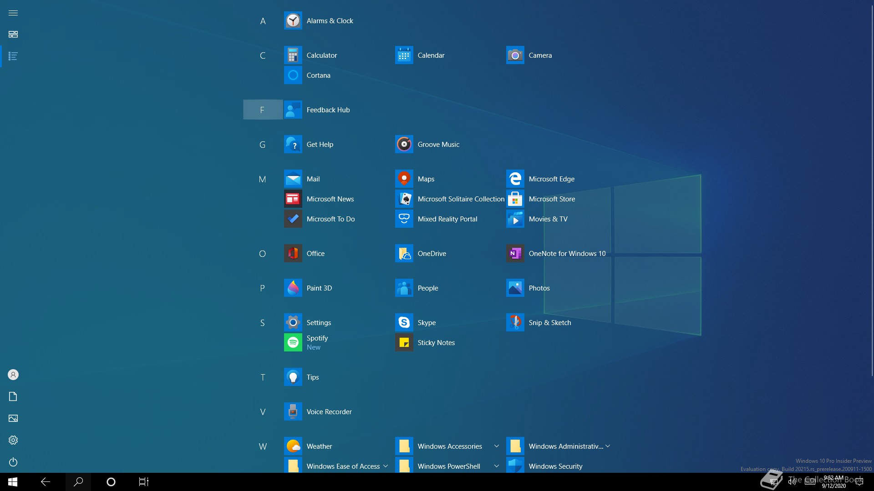This screenshot has width=874, height=491.
Task: Launch Voice Recorder icon
Action: click(x=293, y=412)
